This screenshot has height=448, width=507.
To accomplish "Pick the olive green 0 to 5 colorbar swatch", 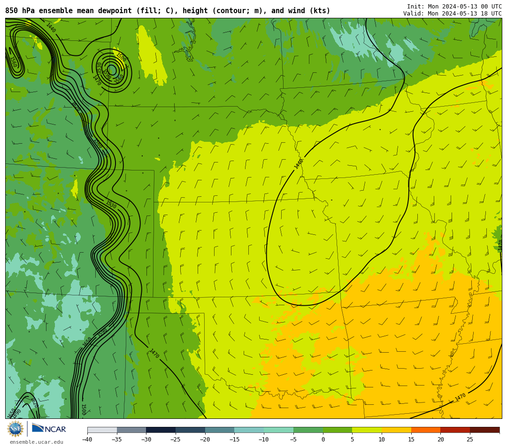I will pyautogui.click(x=338, y=430).
